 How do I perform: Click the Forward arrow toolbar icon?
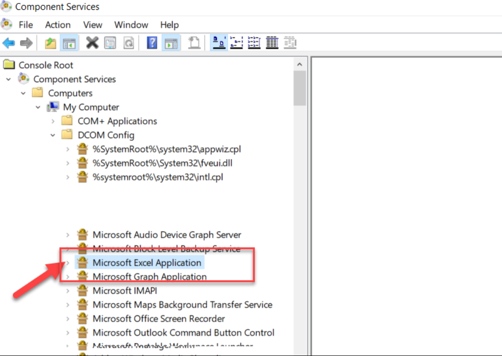(26, 43)
